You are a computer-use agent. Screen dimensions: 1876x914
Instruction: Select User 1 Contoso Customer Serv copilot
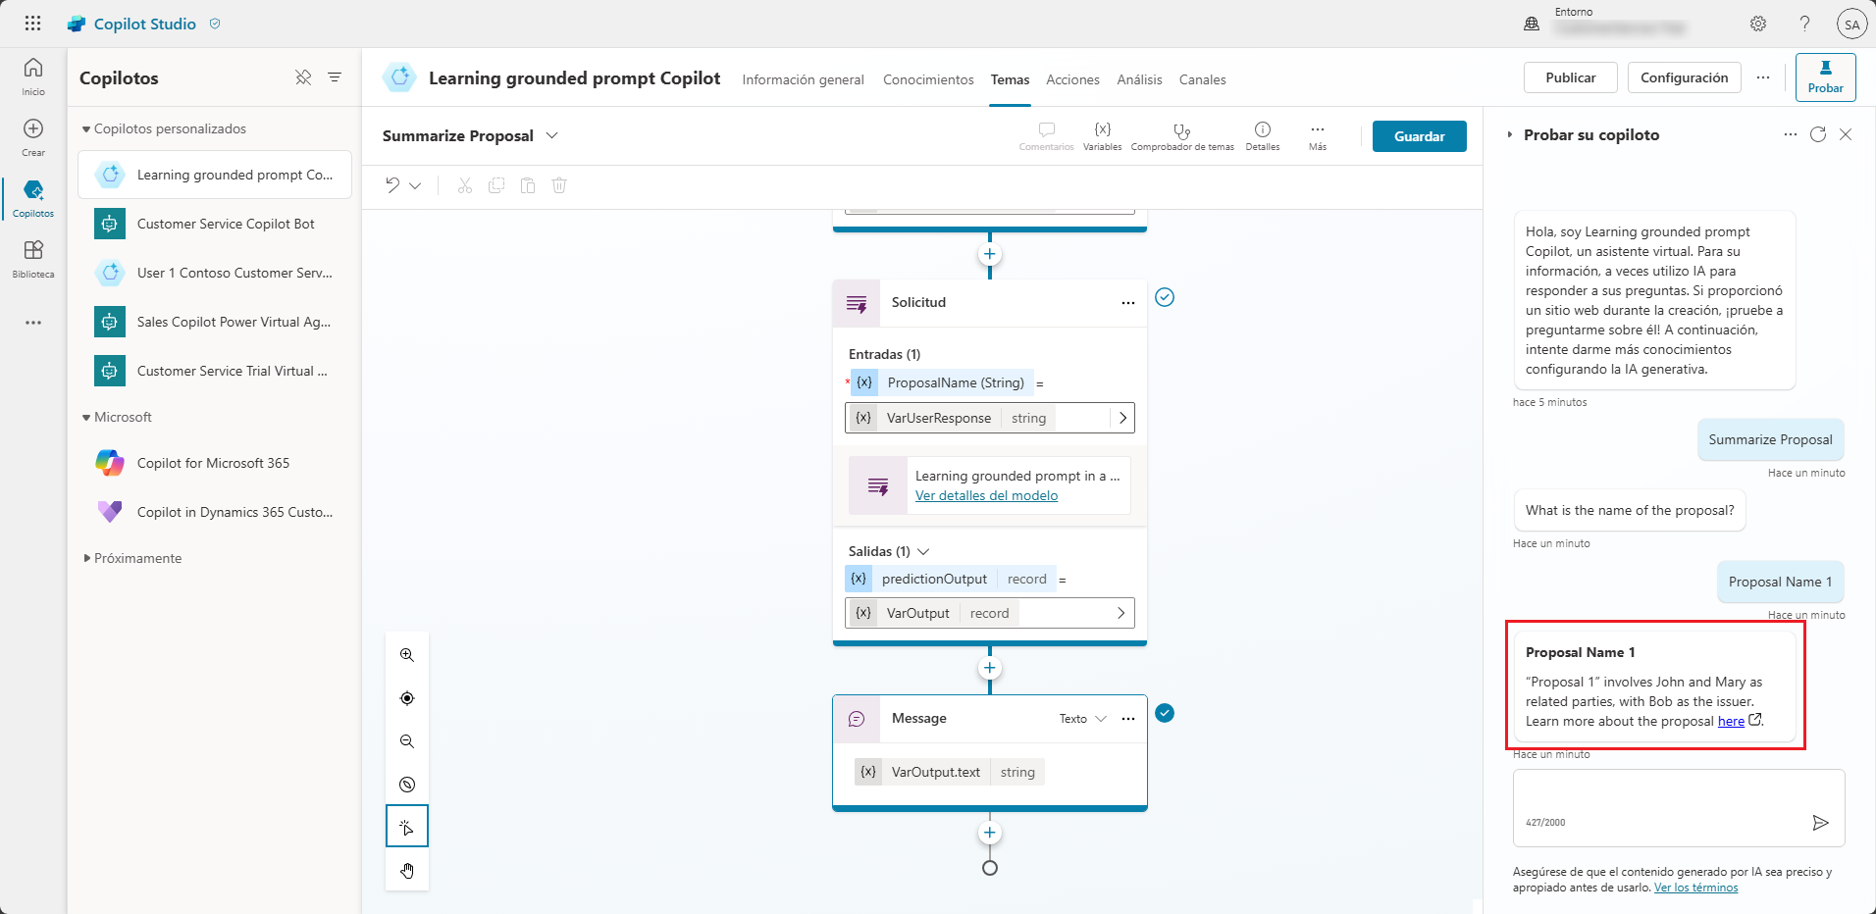pos(215,273)
